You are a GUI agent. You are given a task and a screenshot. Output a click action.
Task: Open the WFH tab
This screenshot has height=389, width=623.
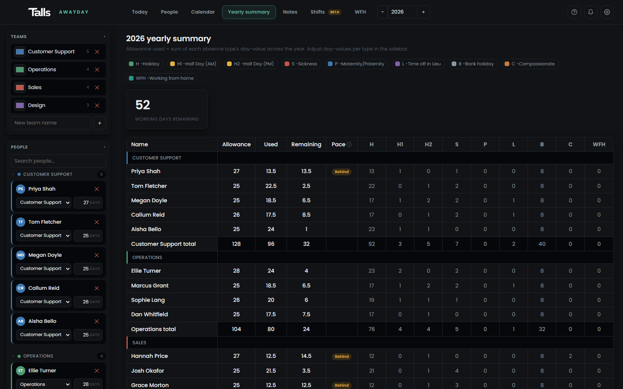(360, 12)
